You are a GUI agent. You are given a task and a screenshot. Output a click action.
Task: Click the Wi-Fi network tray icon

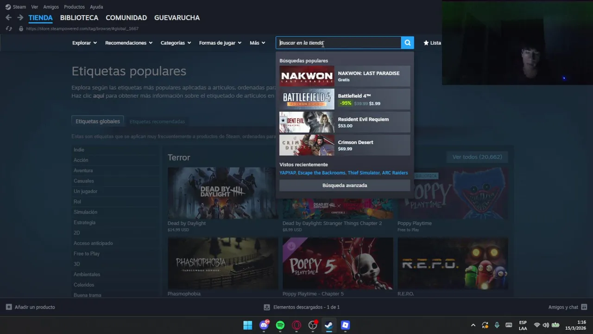(537, 325)
